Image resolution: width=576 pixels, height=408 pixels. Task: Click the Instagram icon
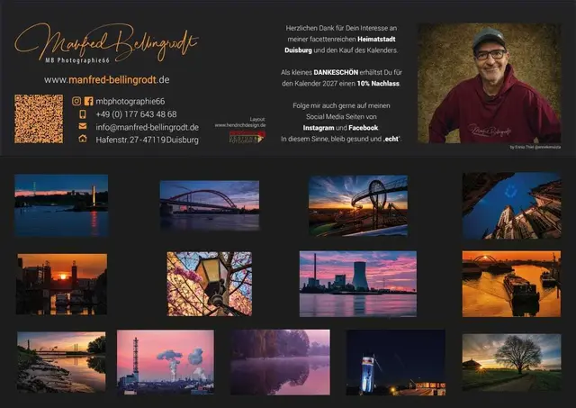point(76,102)
